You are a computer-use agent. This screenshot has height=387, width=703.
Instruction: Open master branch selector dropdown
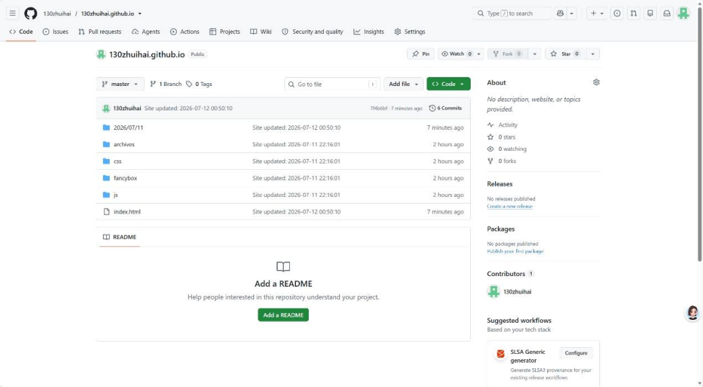(120, 84)
